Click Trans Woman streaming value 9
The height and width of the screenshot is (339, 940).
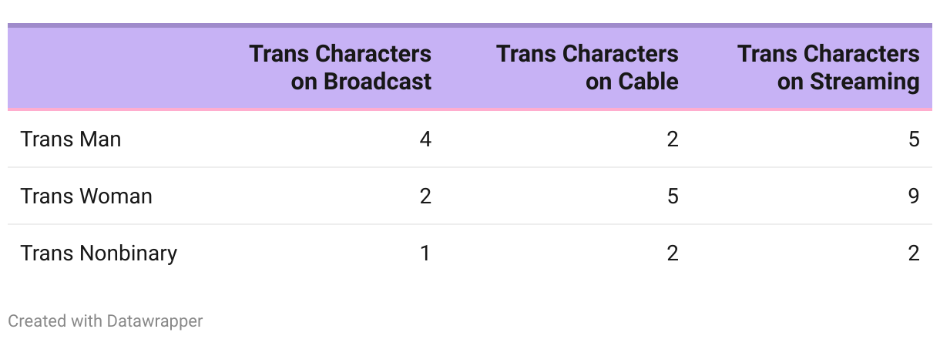(x=914, y=196)
